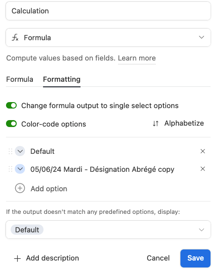Screen dimensions: 217x273
Task: Disable the Color-code options switch
Action: pyautogui.click(x=12, y=124)
